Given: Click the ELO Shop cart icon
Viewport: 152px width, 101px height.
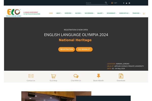Looking at the screenshot, I should pyautogui.click(x=53, y=76).
